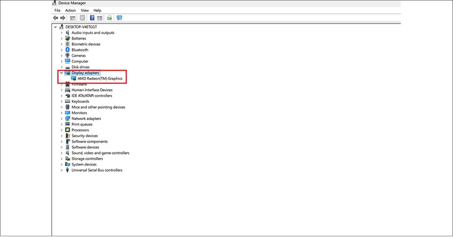The width and height of the screenshot is (453, 237).
Task: Toggle the Show/Hide Action Pane toolbar icon
Action: 100,18
